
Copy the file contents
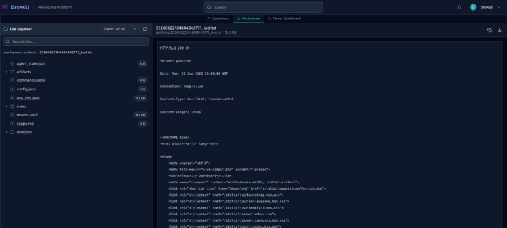pos(489,30)
